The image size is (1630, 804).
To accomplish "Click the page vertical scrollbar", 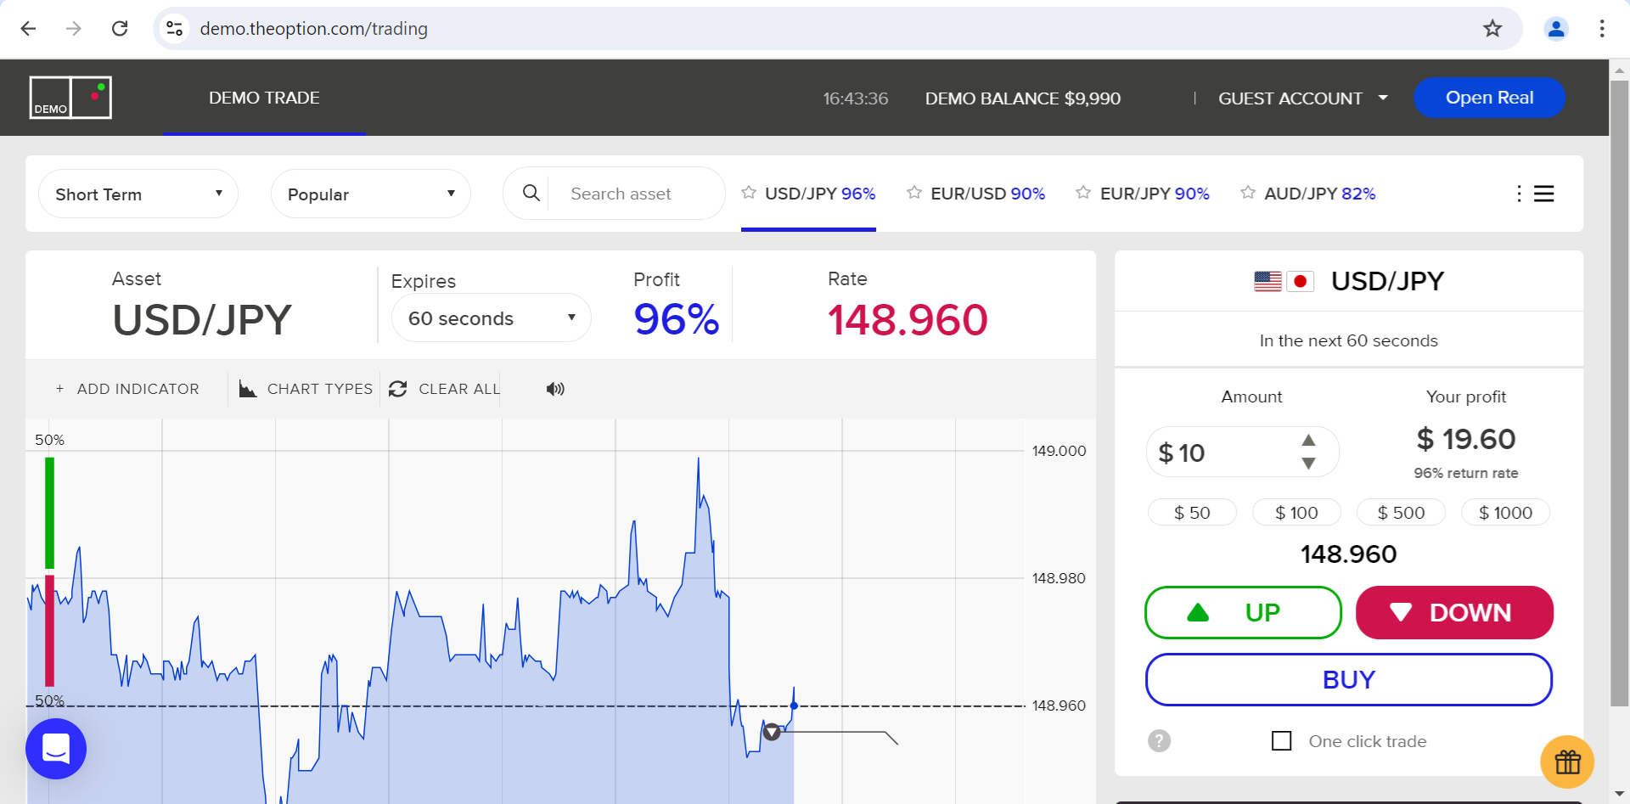I will click(x=1620, y=393).
